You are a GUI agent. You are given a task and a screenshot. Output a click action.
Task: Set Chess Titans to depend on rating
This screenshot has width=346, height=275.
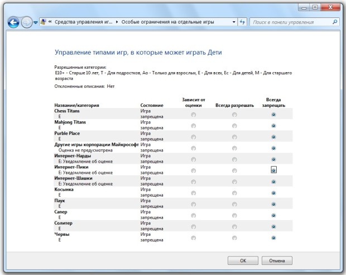(193, 115)
